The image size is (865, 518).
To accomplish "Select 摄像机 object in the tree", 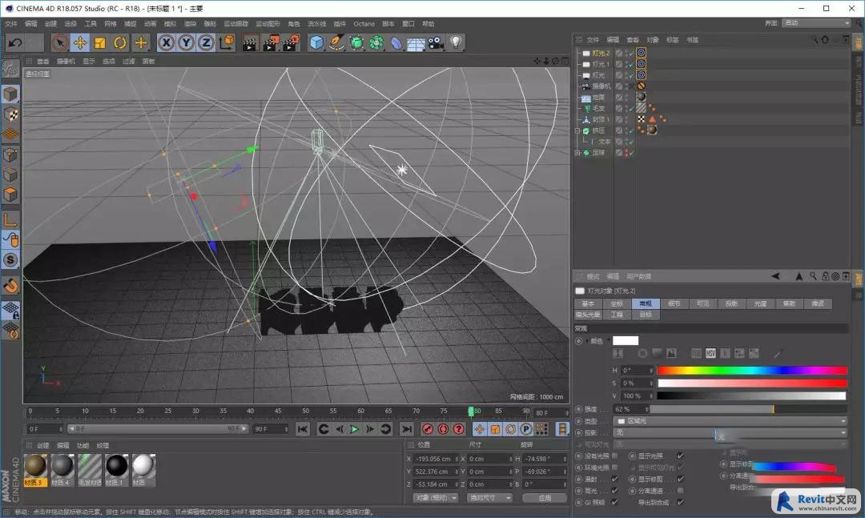I will tap(601, 86).
